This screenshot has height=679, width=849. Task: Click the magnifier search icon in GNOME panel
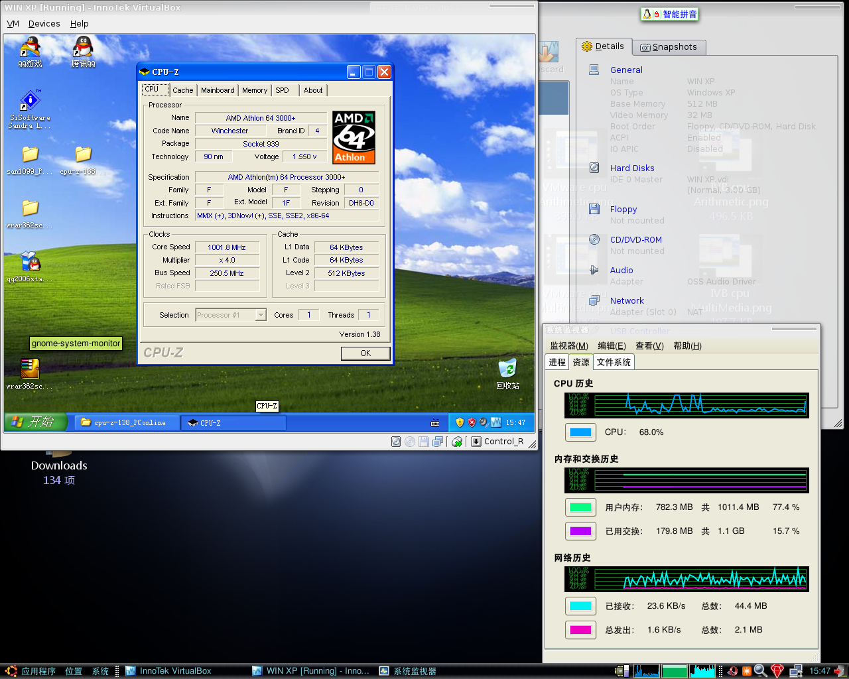[x=760, y=671]
